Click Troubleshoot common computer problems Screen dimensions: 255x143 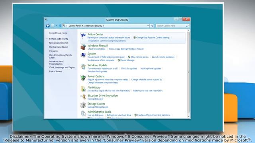106,41
